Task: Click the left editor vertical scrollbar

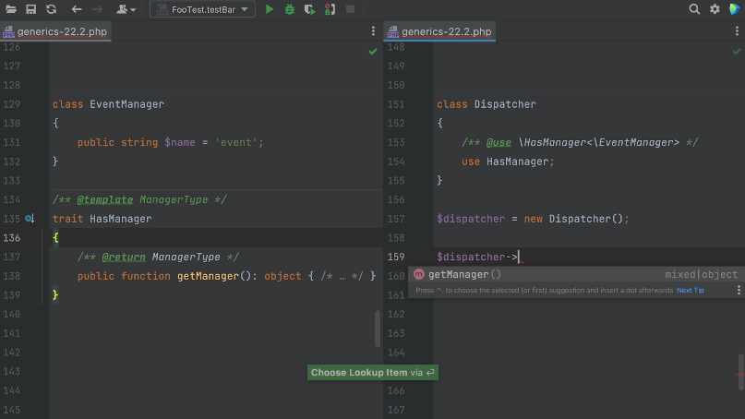Action: [378, 329]
